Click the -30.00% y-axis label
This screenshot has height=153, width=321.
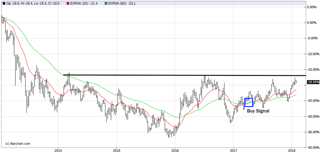[313, 116]
